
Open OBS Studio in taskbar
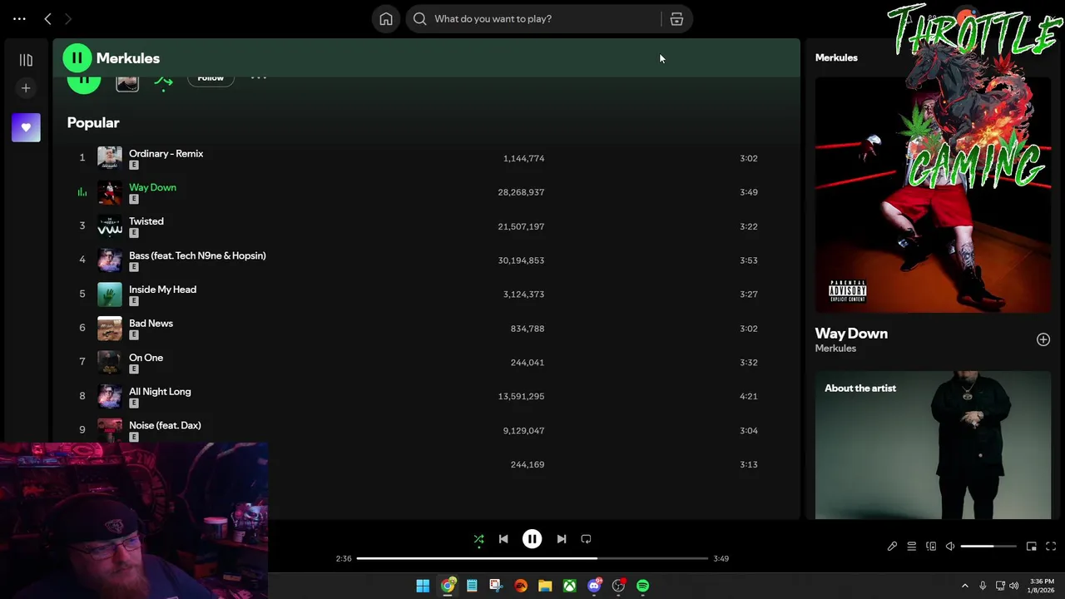click(x=618, y=586)
